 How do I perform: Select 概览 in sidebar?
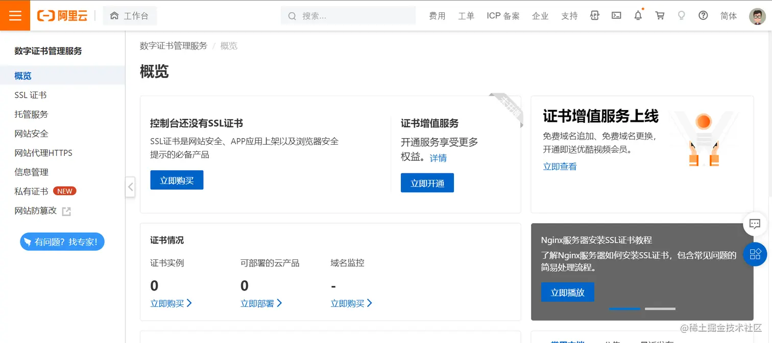(62, 75)
